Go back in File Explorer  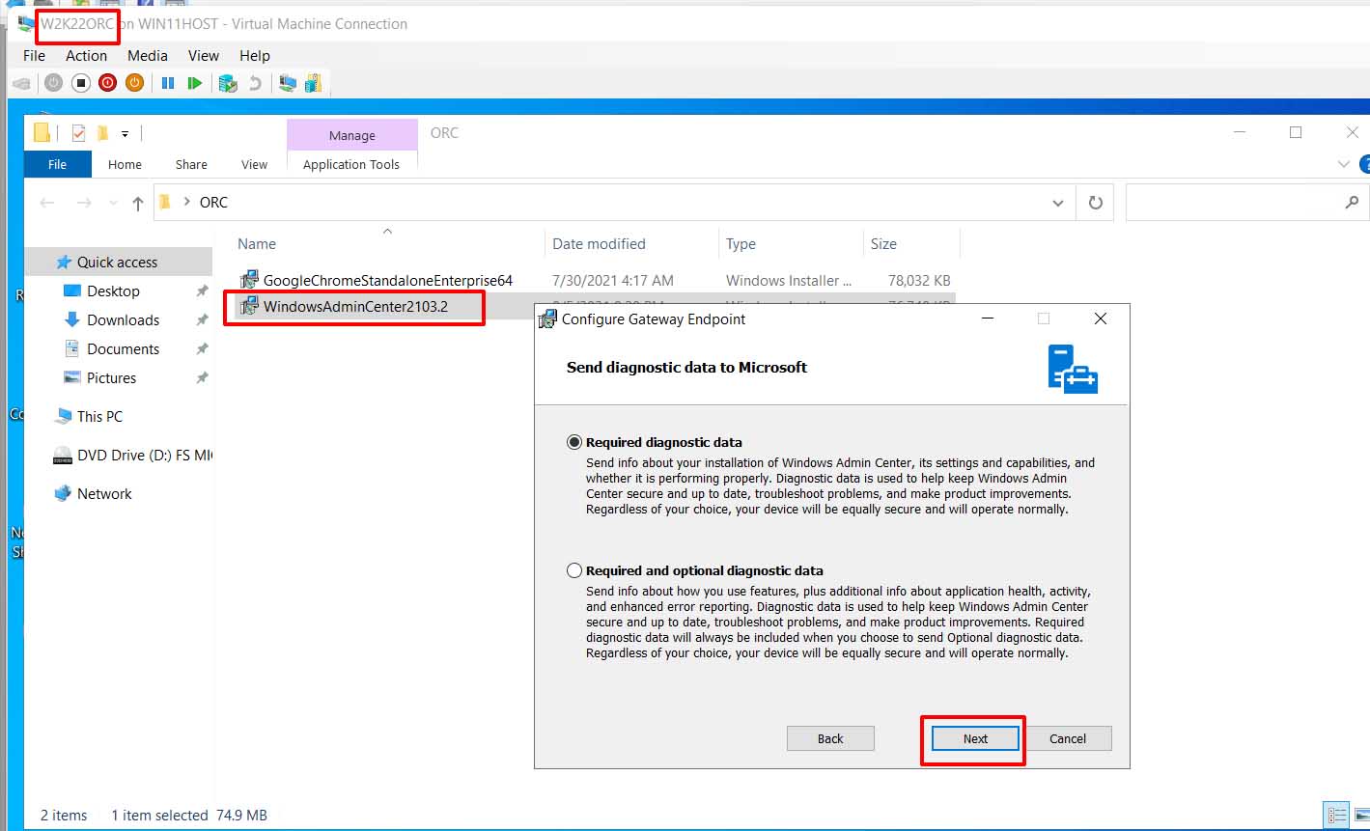(x=47, y=203)
